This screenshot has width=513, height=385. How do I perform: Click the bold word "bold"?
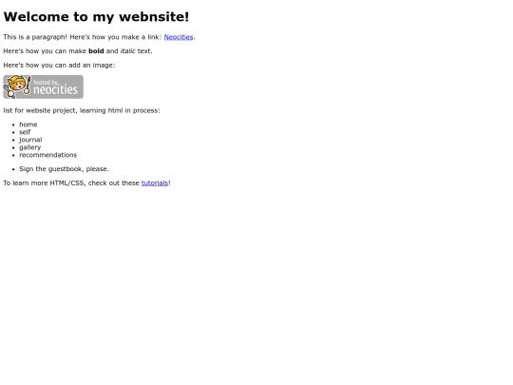[x=96, y=51]
